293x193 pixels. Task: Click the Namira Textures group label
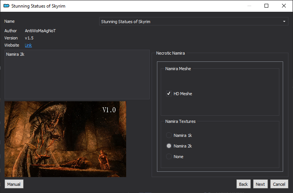[180, 121]
